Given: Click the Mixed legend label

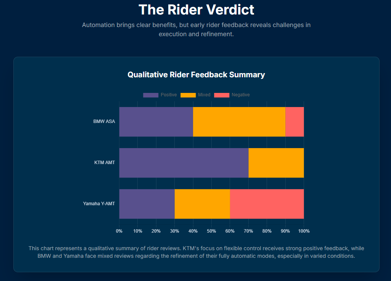Looking at the screenshot, I should pos(204,95).
